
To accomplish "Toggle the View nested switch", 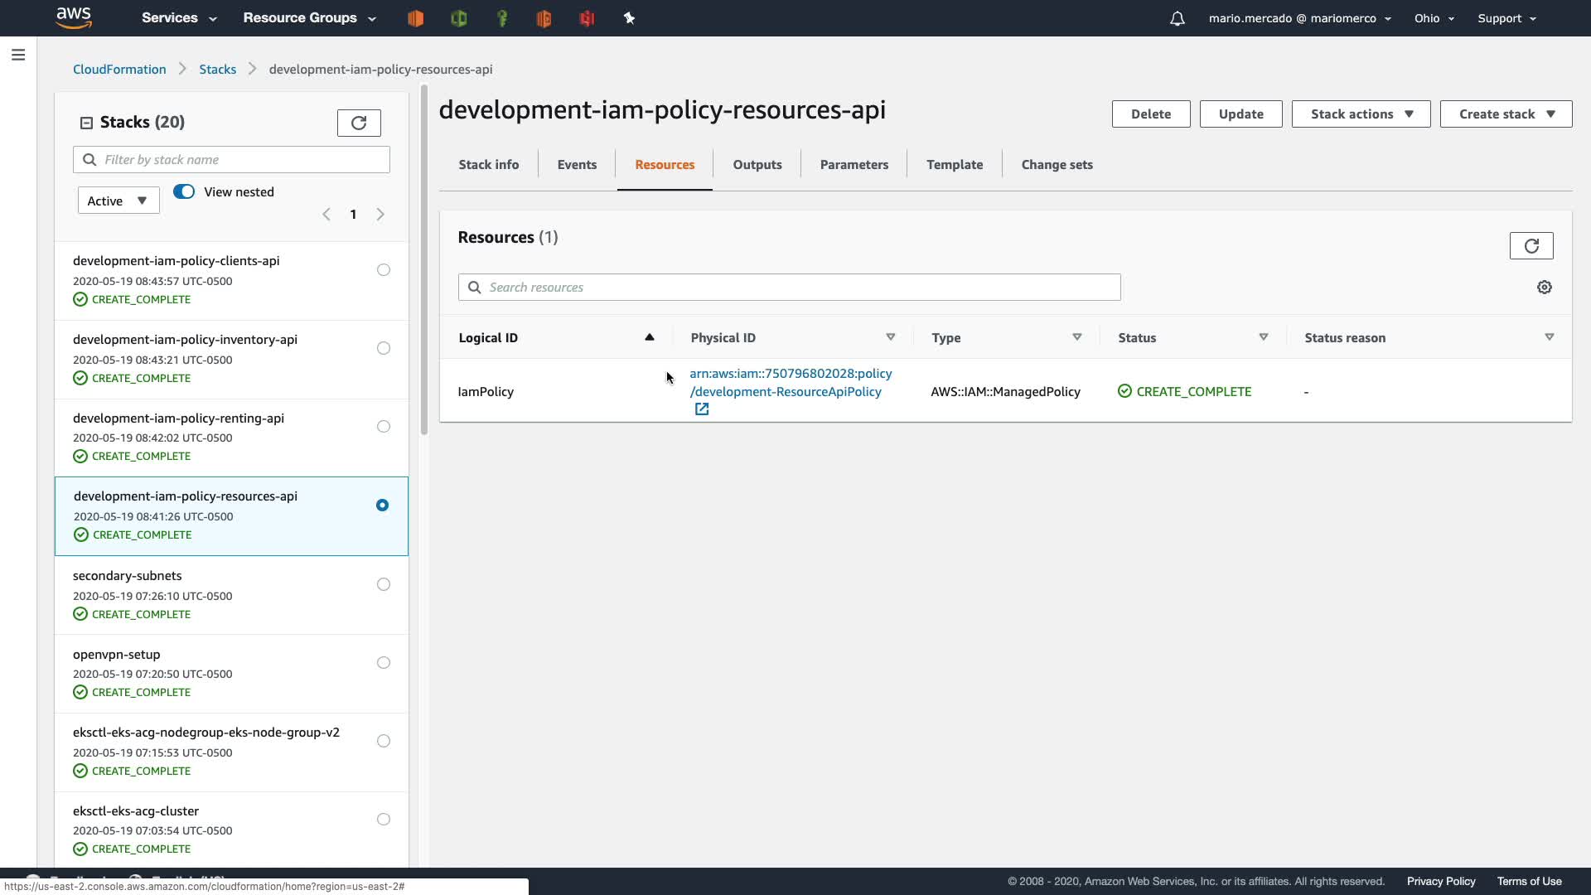I will 184,191.
